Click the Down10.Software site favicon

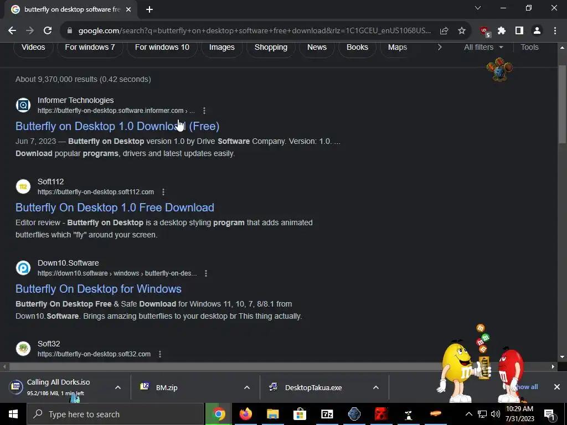[23, 268]
